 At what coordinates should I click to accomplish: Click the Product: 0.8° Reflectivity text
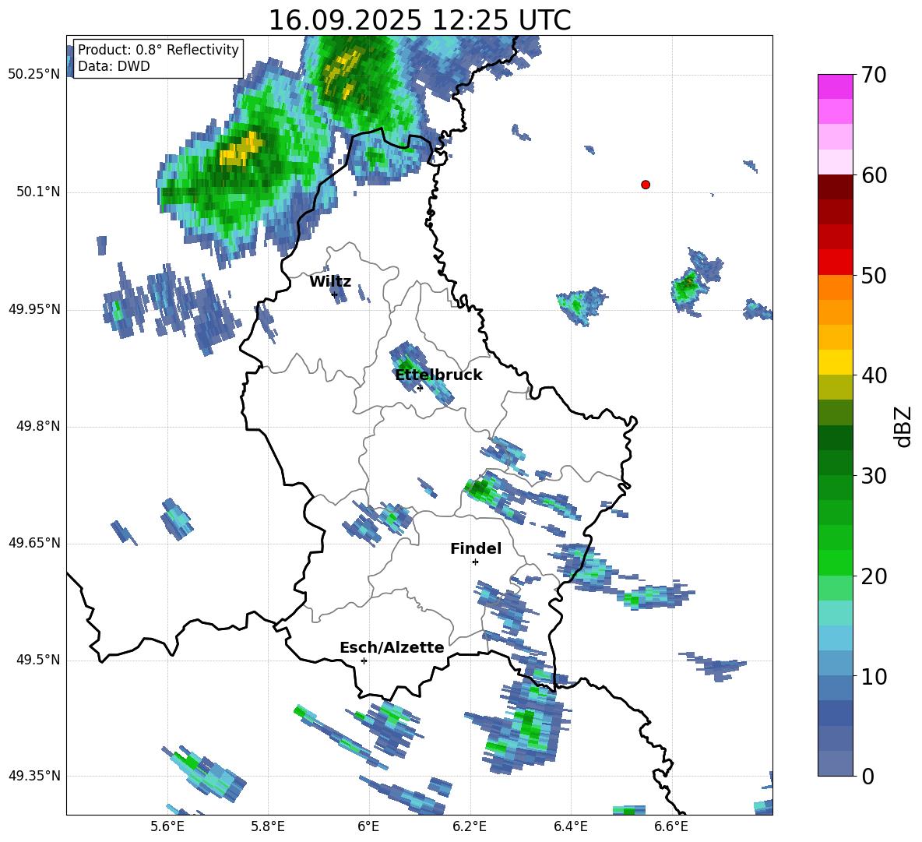pos(158,49)
